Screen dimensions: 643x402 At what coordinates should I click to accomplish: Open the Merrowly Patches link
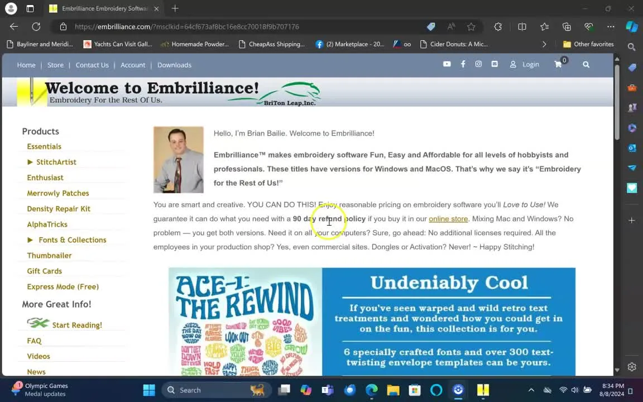click(x=58, y=193)
